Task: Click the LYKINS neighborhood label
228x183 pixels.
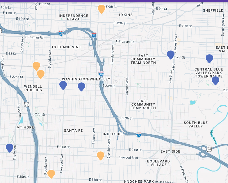Action: click(x=126, y=15)
